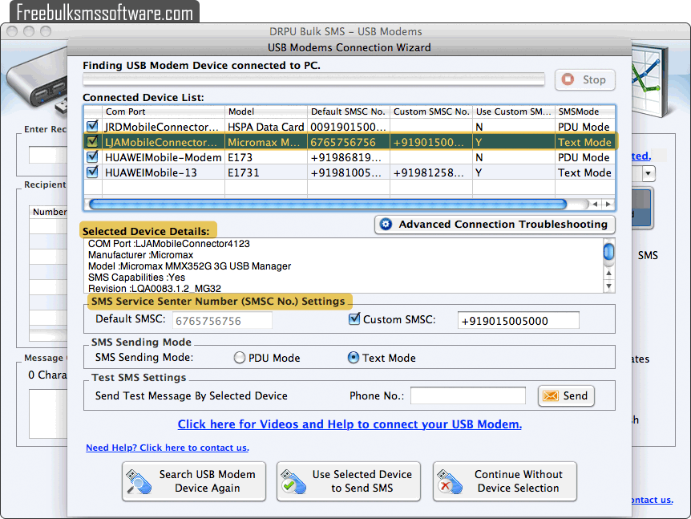
Task: Disable the Custom SMSC checkbox
Action: (354, 318)
